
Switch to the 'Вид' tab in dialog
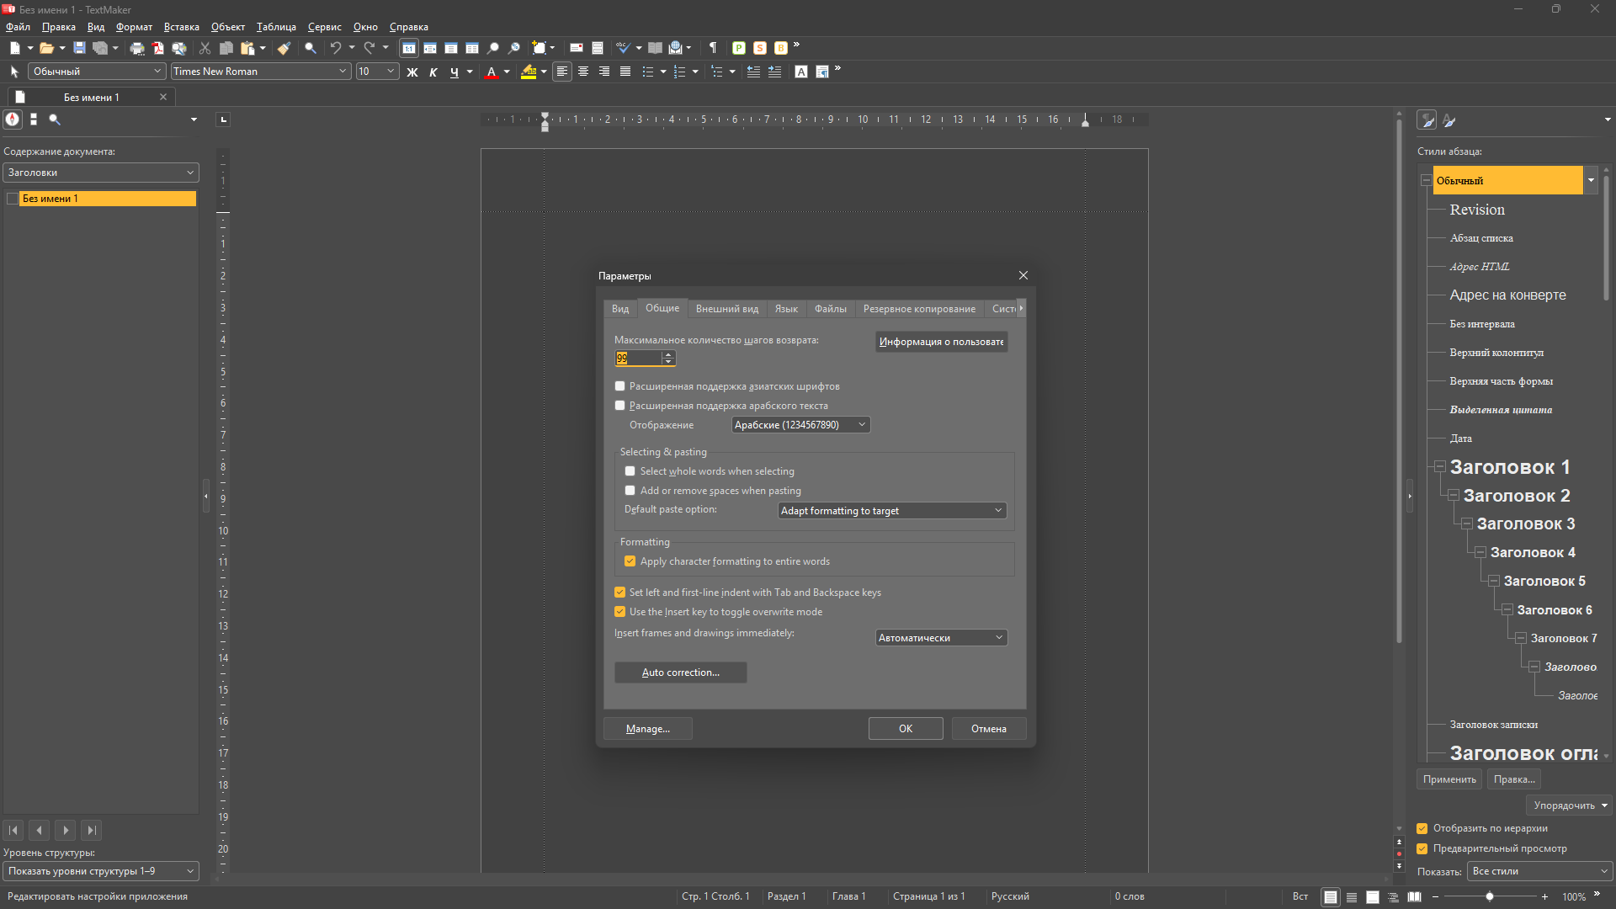620,309
